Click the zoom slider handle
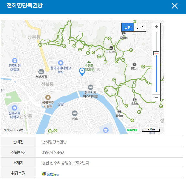The image size is (186, 183). tap(156, 53)
